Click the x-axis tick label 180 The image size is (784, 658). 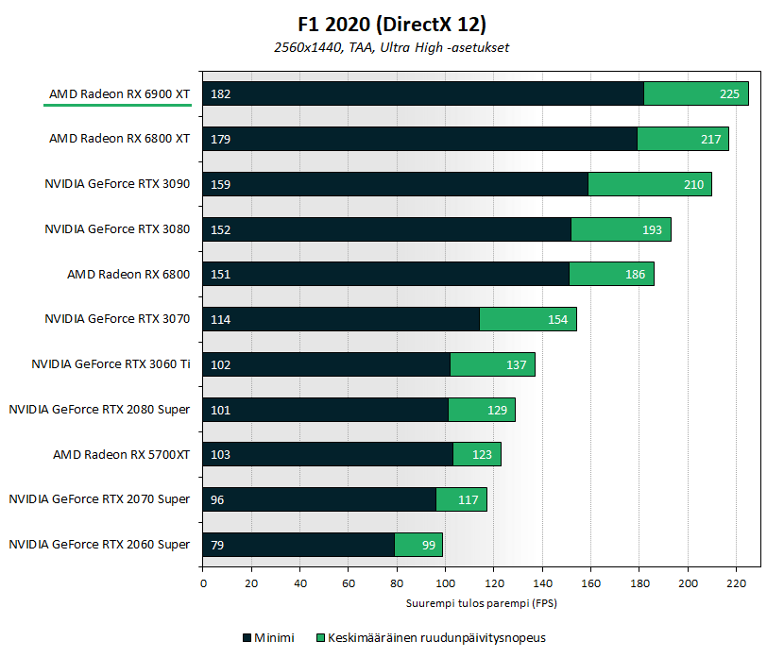[x=639, y=583]
